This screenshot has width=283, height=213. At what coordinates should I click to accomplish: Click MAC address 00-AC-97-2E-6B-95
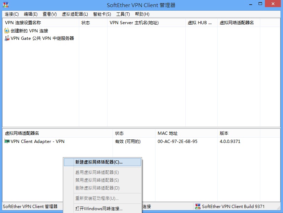(x=178, y=142)
